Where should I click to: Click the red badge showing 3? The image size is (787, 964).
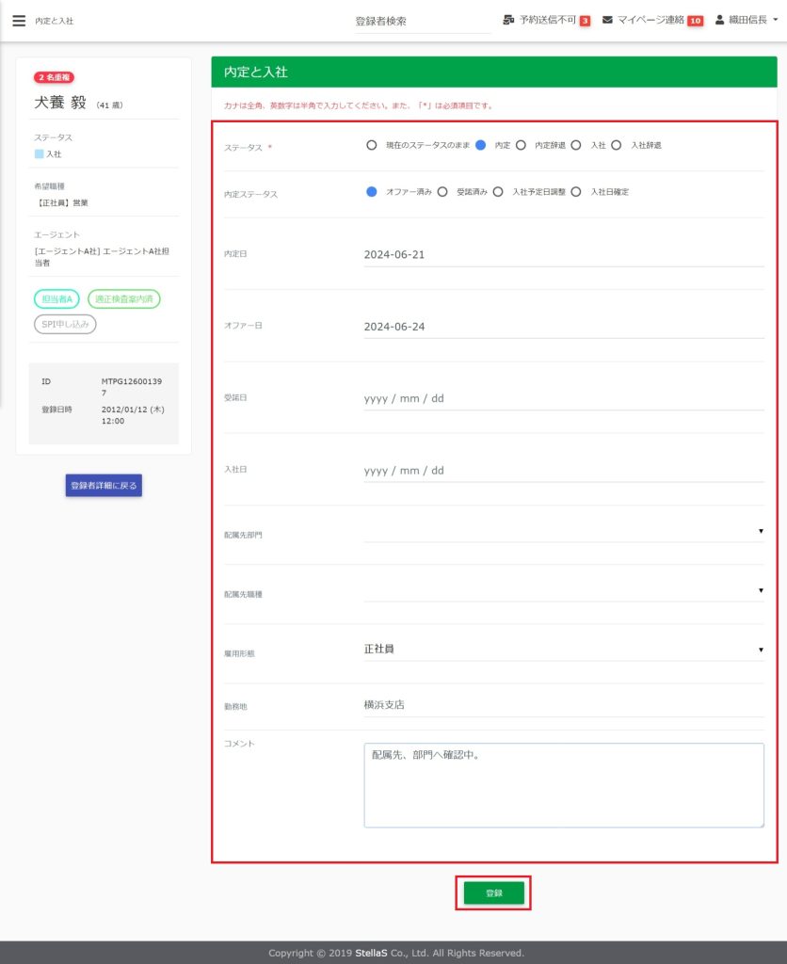coord(585,21)
